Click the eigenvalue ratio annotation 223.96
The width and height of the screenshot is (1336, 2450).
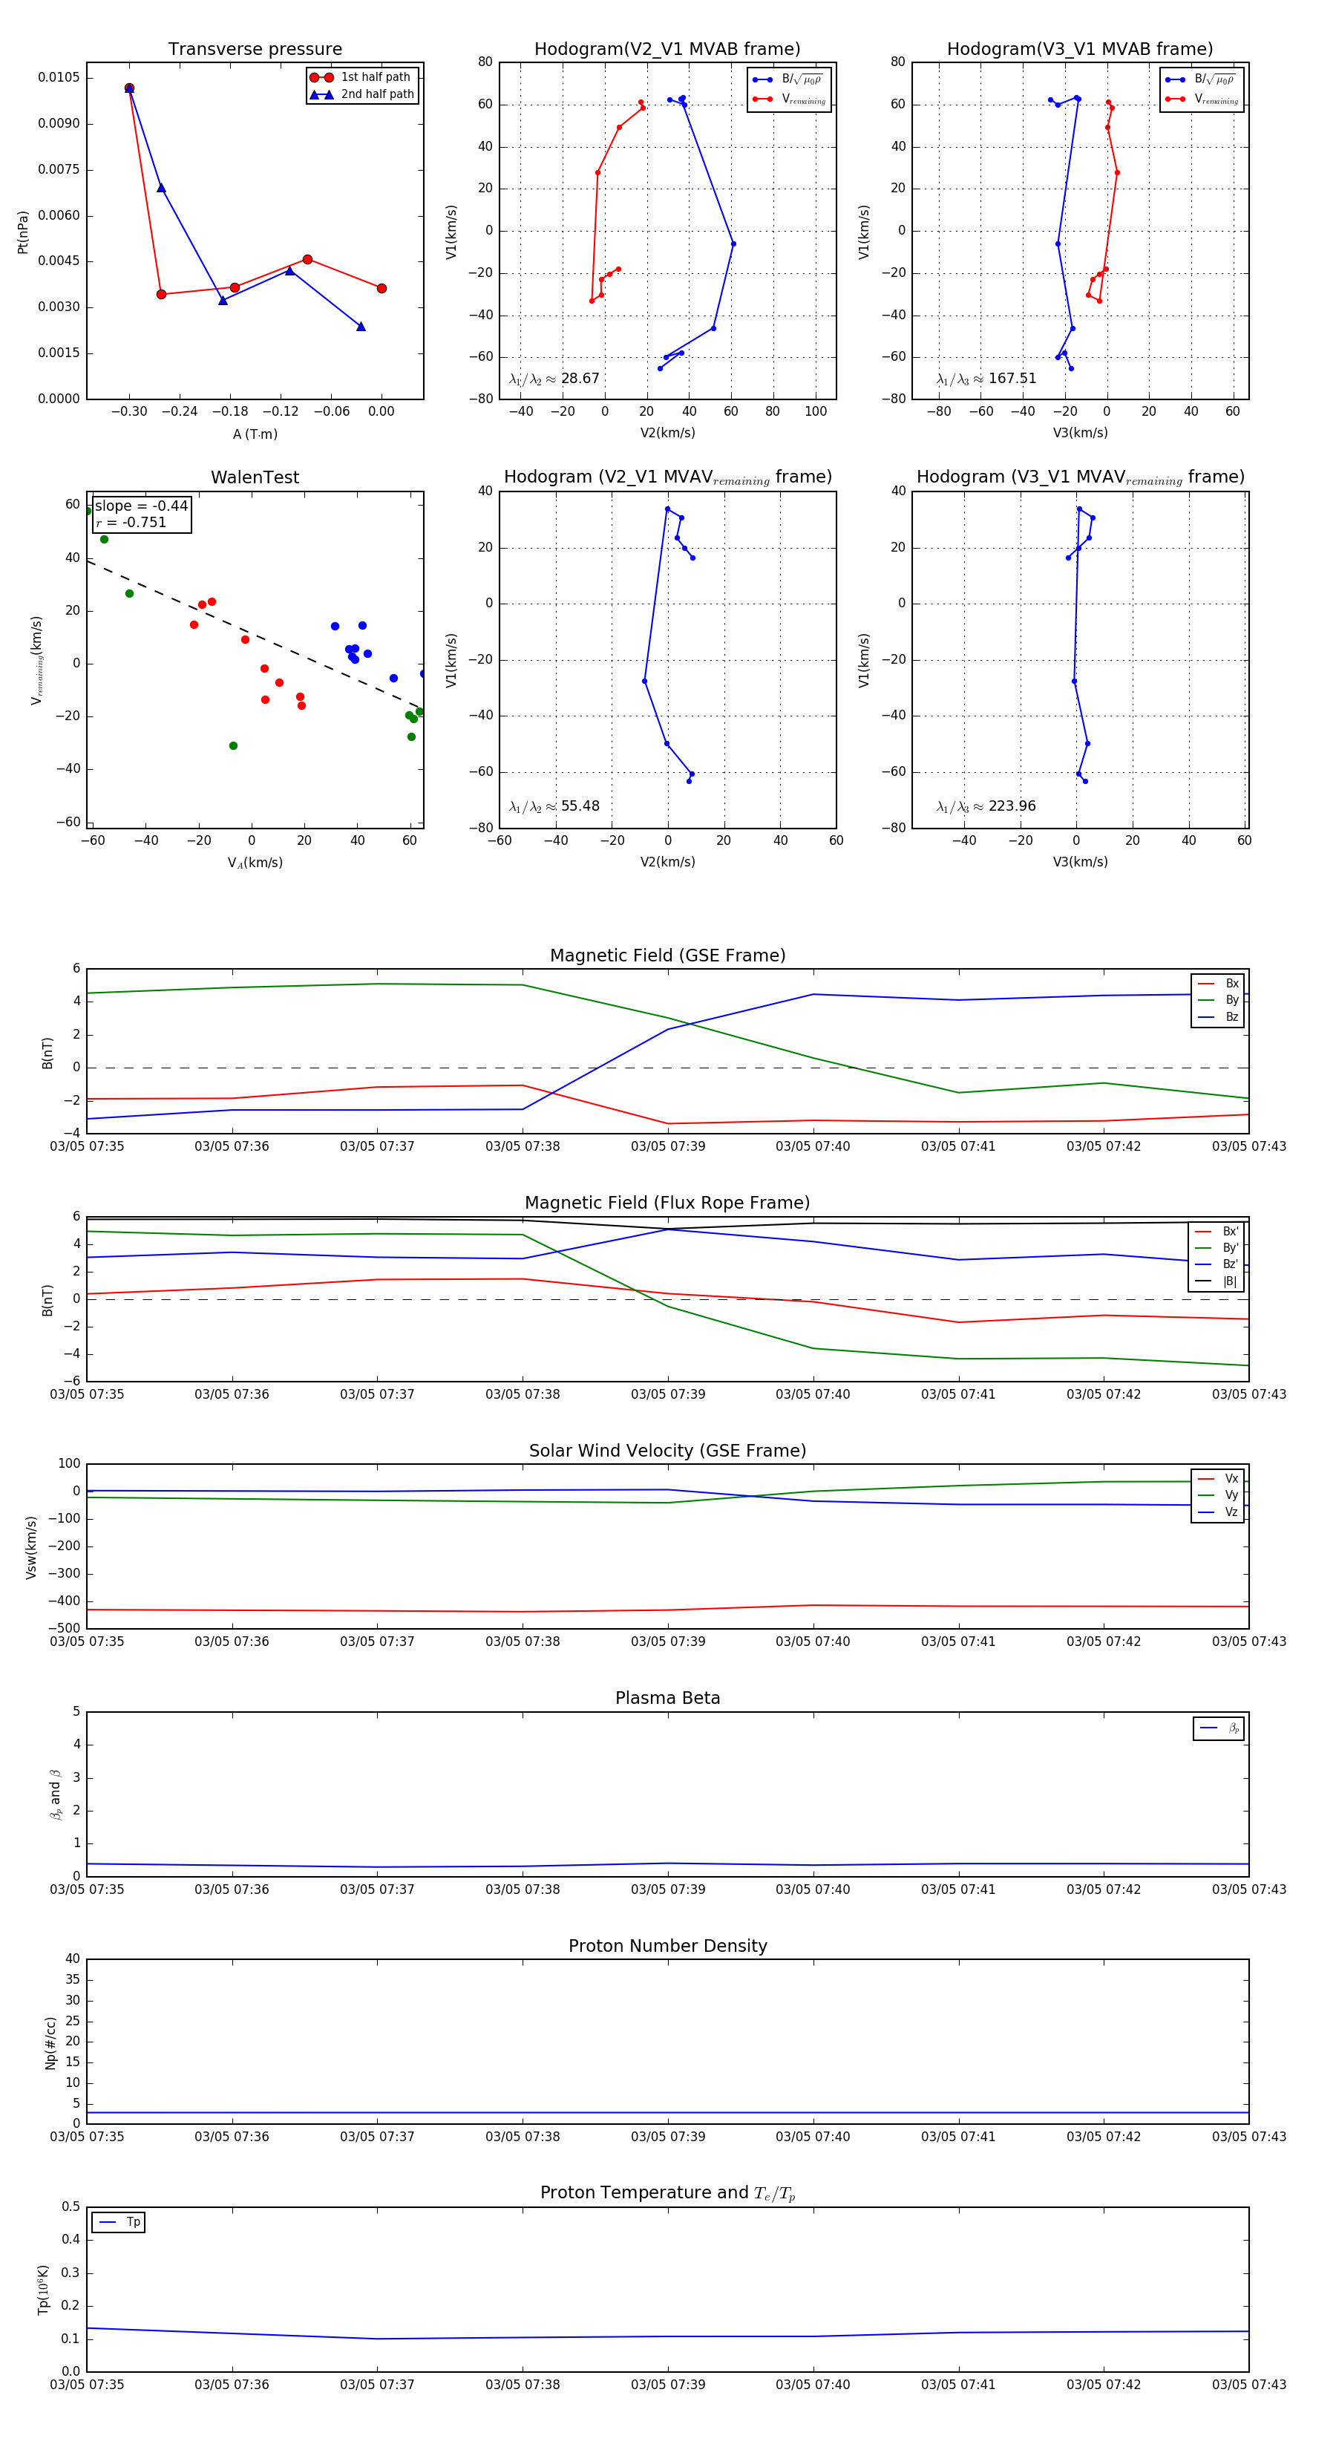pyautogui.click(x=986, y=806)
